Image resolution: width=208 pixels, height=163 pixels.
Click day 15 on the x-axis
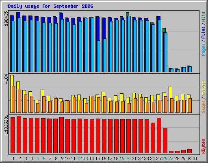97,159
